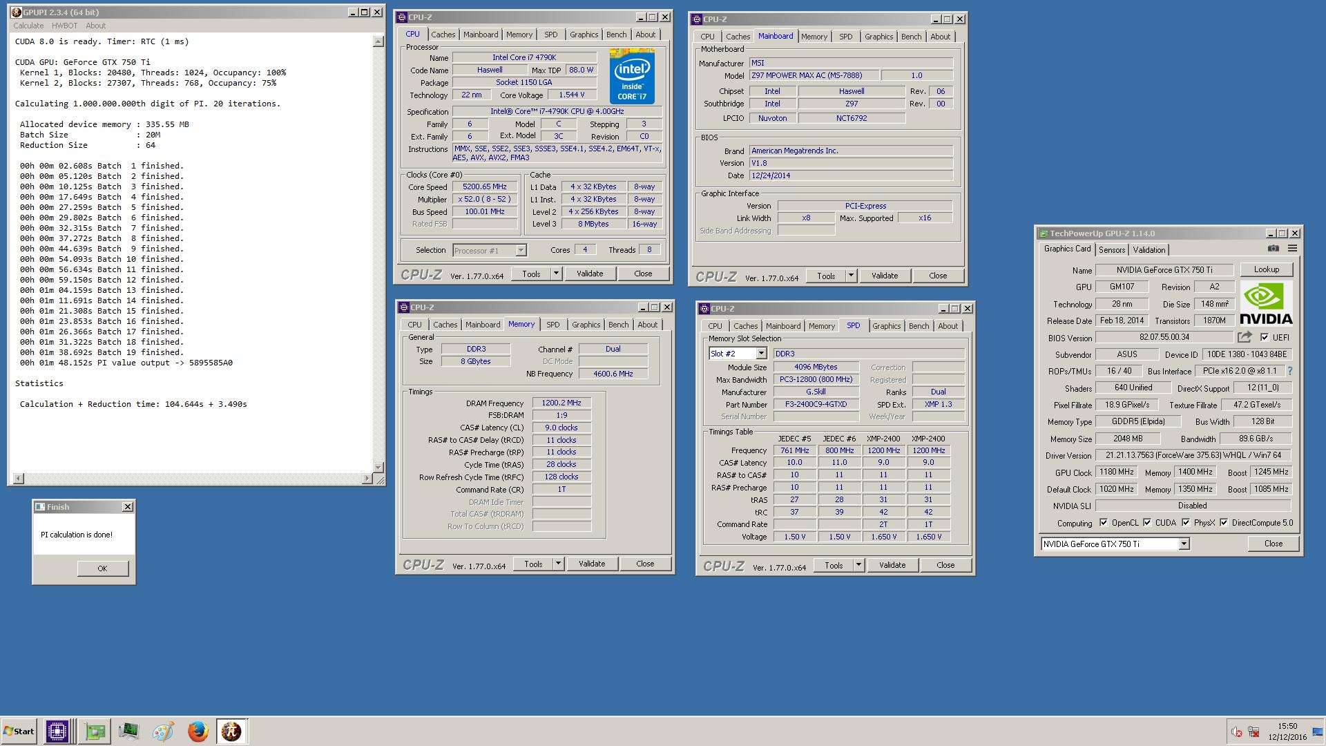
Task: Toggle the CUDA checkbox
Action: tap(1147, 523)
